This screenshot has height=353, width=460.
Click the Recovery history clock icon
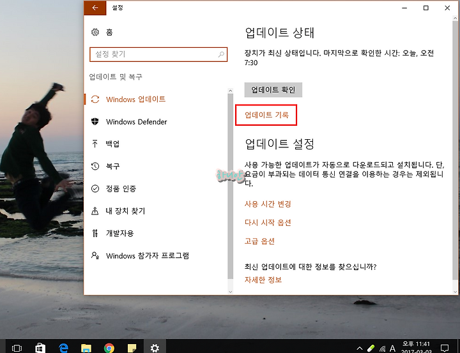[x=95, y=166]
